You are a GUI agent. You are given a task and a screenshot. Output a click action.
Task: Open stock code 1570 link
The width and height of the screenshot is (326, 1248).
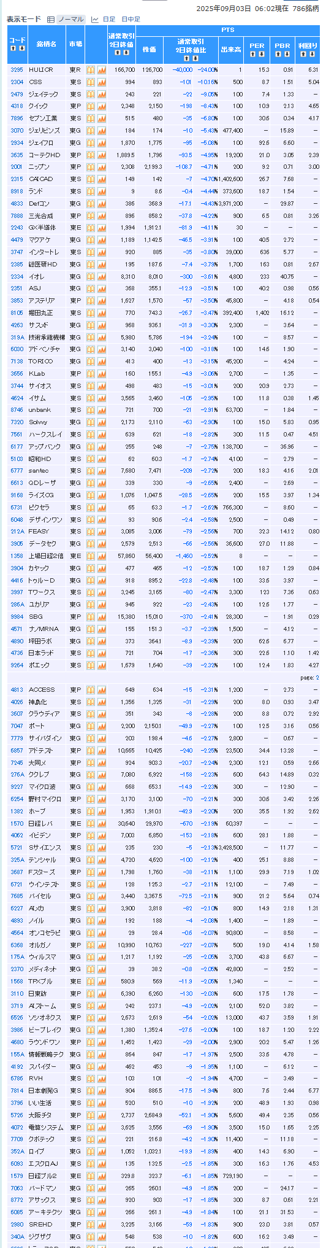pyautogui.click(x=17, y=824)
